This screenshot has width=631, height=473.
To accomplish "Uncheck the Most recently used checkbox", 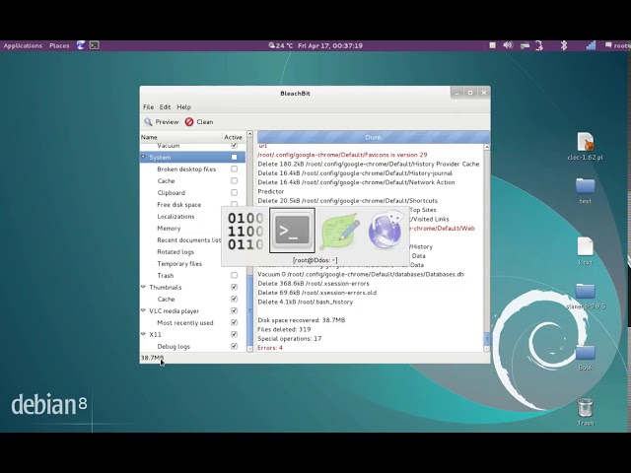I will [235, 322].
